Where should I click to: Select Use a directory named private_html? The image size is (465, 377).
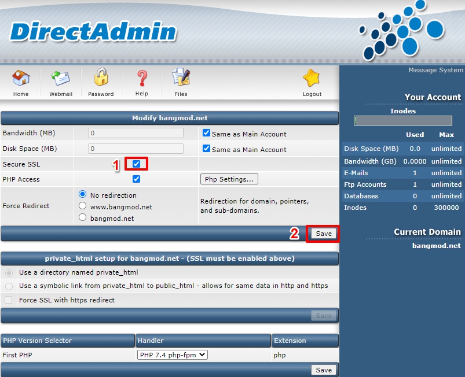coord(9,273)
